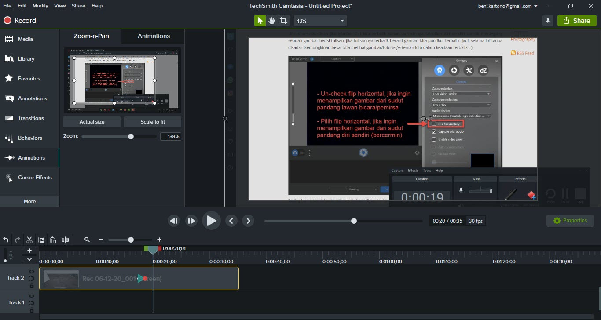Select the Rec 06-12-20_001 clip on Track 2
Viewport: 601px width, 320px height.
pyautogui.click(x=139, y=279)
